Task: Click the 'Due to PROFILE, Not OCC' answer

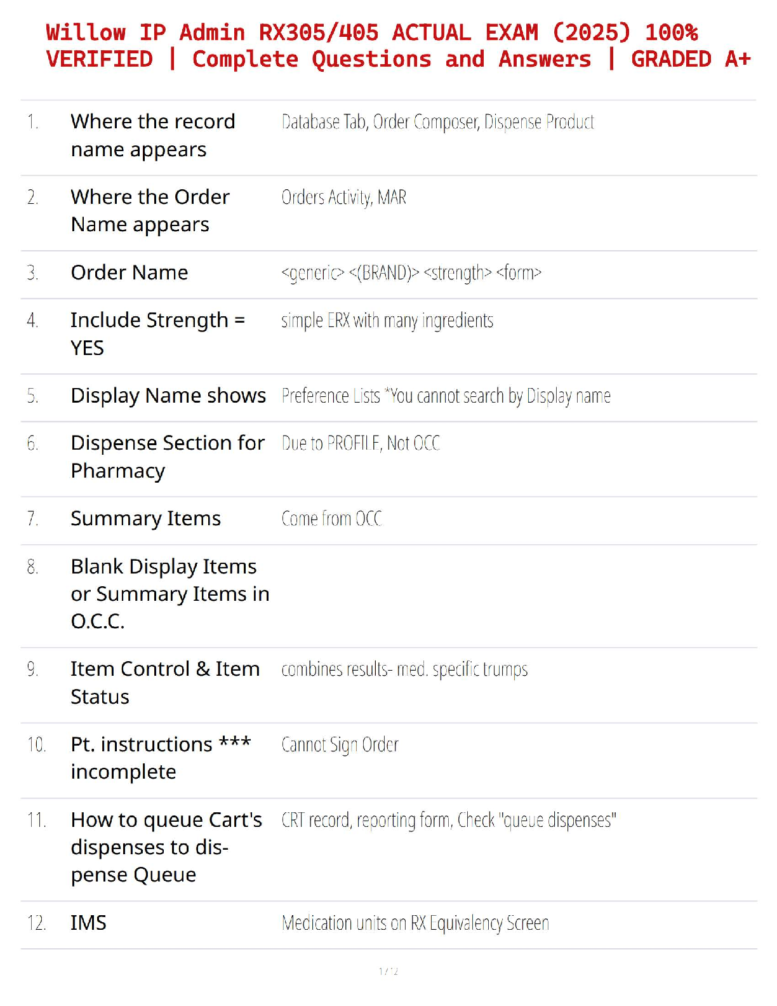Action: click(361, 443)
